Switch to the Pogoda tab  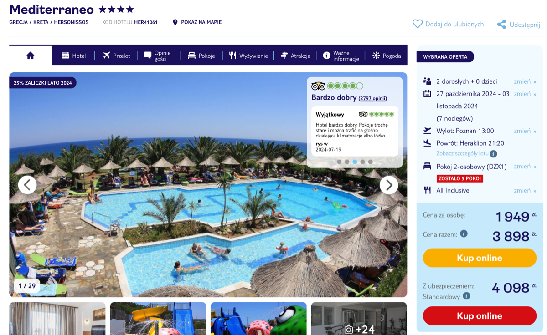point(387,56)
